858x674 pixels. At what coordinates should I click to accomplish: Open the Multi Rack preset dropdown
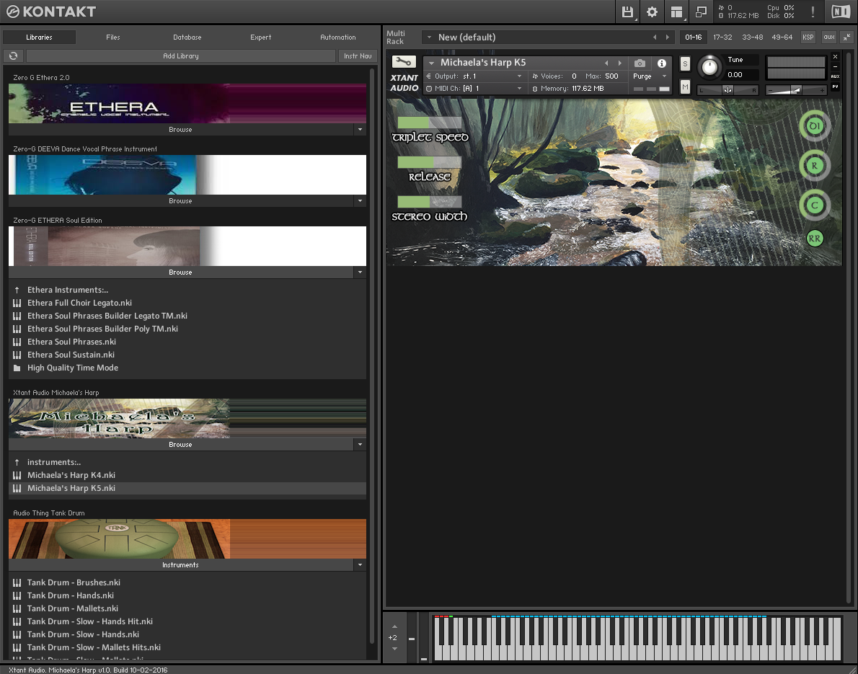[430, 37]
